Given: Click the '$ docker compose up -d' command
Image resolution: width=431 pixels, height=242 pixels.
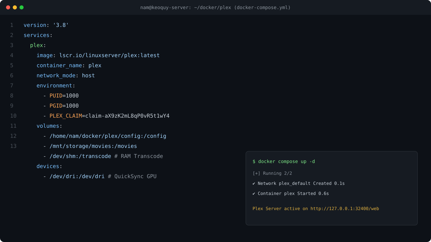Looking at the screenshot, I should coord(284,162).
